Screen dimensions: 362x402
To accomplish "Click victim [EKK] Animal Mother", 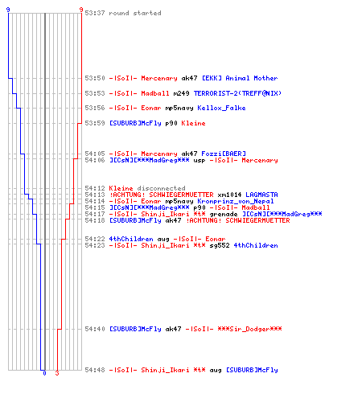I will coord(240,78).
